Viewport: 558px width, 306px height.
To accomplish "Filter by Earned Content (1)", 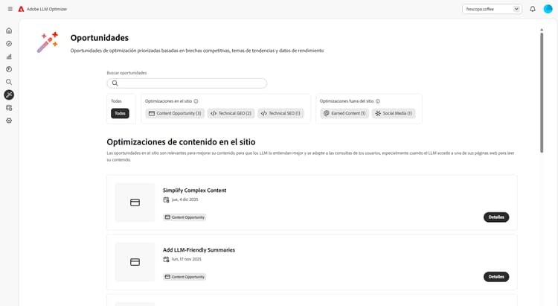I will pyautogui.click(x=344, y=113).
